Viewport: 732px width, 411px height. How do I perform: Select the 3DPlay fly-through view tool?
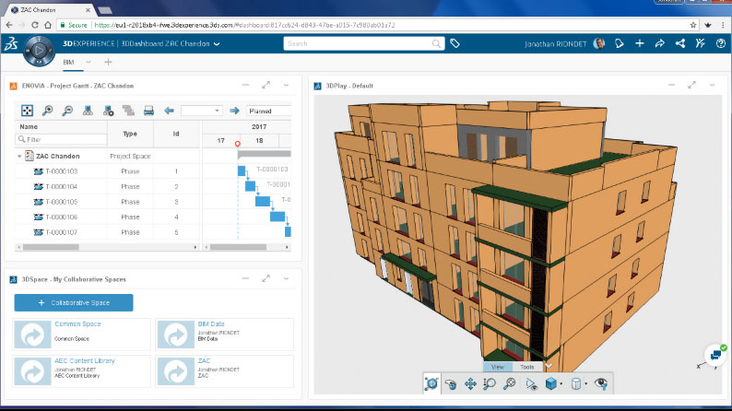tap(531, 384)
